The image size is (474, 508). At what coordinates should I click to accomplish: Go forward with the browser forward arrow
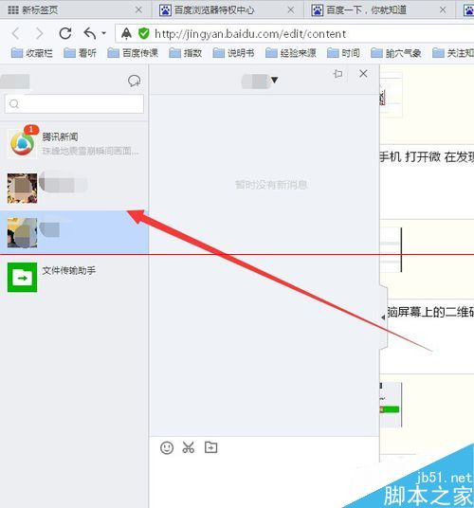pos(39,33)
